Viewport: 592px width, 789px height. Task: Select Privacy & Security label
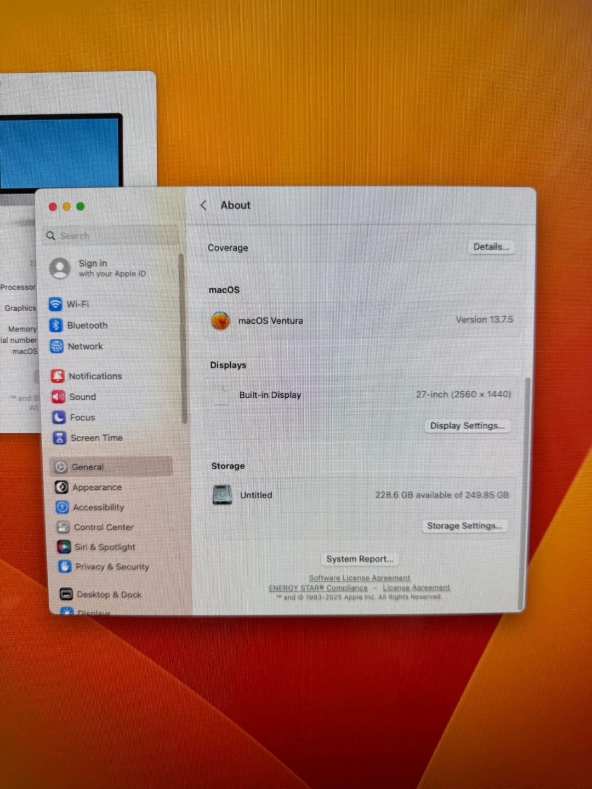[112, 567]
